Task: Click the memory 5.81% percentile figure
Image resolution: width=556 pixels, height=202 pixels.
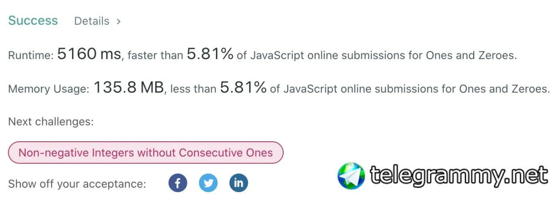Action: pos(243,88)
